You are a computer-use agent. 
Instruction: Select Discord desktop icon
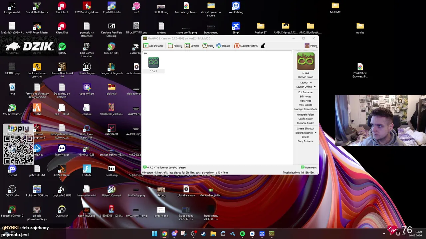12,171
